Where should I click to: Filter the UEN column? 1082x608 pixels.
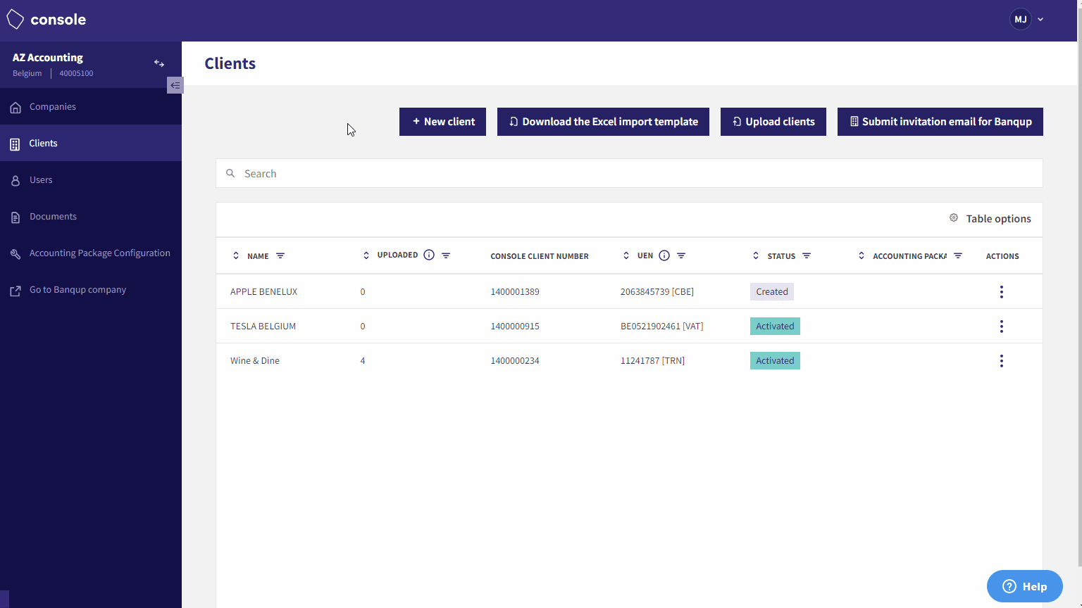tap(681, 255)
